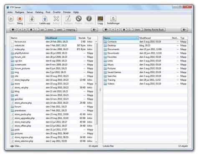The image size is (198, 156).
Task: Sort local files by Namn column
Action: 121,38
